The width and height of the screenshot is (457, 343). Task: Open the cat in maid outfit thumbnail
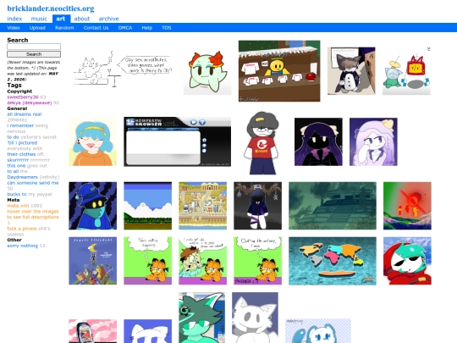pos(351,71)
